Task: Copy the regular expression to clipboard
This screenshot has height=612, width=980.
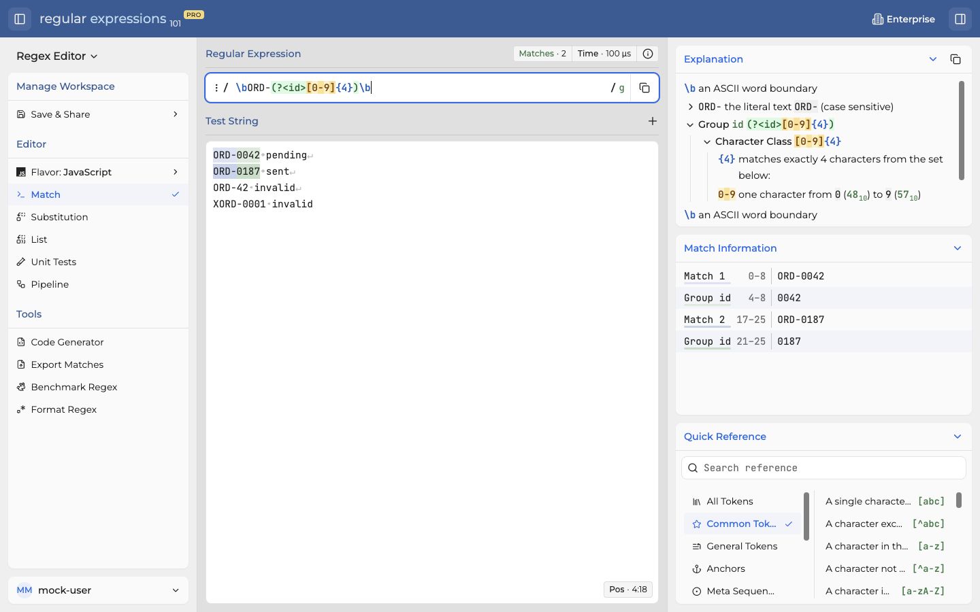Action: click(x=644, y=88)
